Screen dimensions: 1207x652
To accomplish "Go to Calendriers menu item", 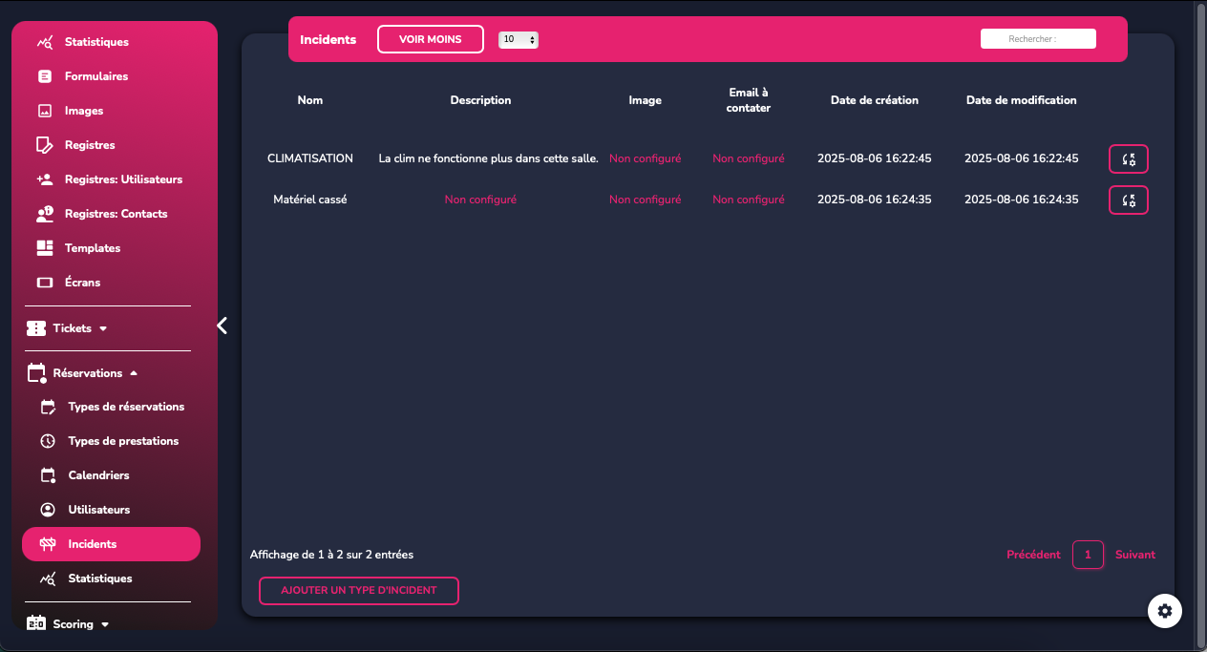I will (98, 475).
